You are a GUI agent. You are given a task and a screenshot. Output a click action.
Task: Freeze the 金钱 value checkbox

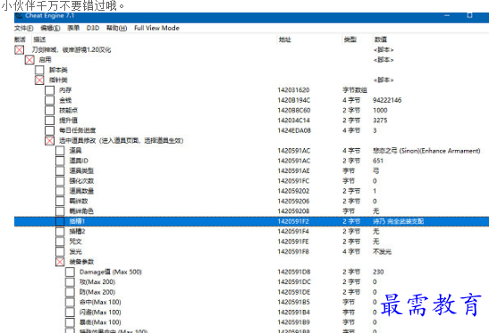point(49,100)
